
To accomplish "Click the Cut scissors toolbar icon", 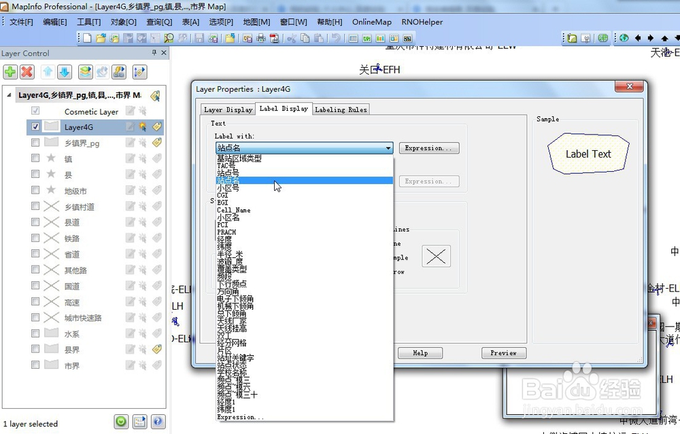I will [292, 38].
